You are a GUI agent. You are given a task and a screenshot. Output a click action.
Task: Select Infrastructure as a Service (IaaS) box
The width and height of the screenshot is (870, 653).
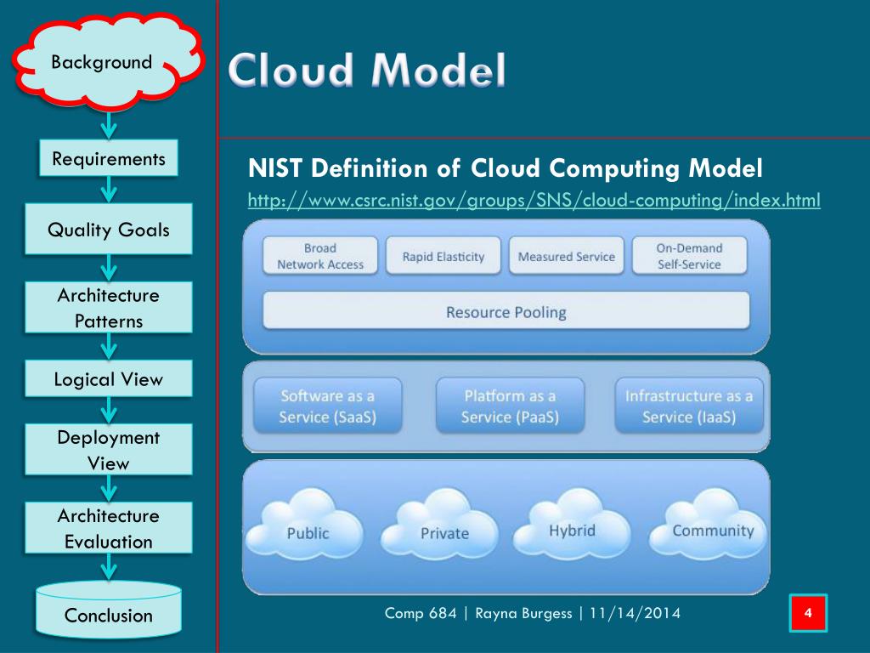tap(689, 406)
